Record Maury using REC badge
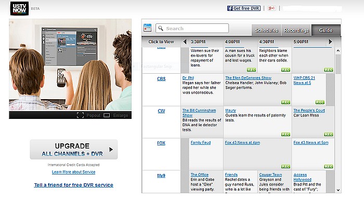Screen dimensions: 364x202 point(285,134)
